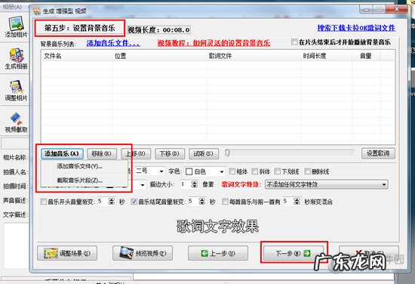
Task: Open the dropdown left of 描边大小
Action: 143,184
